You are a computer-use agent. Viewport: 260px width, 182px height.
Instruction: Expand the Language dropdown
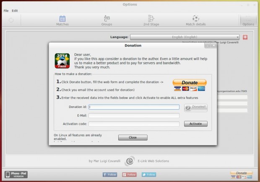tap(185, 37)
